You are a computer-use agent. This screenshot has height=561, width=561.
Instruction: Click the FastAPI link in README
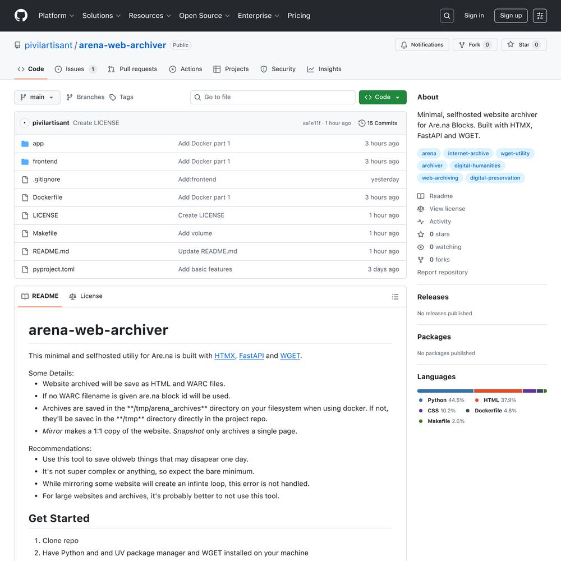[251, 356]
